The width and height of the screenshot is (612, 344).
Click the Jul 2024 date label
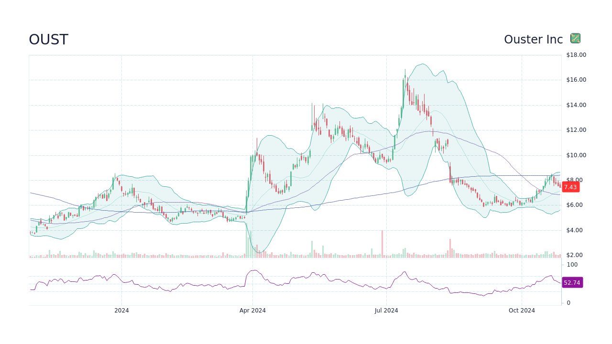coord(386,311)
